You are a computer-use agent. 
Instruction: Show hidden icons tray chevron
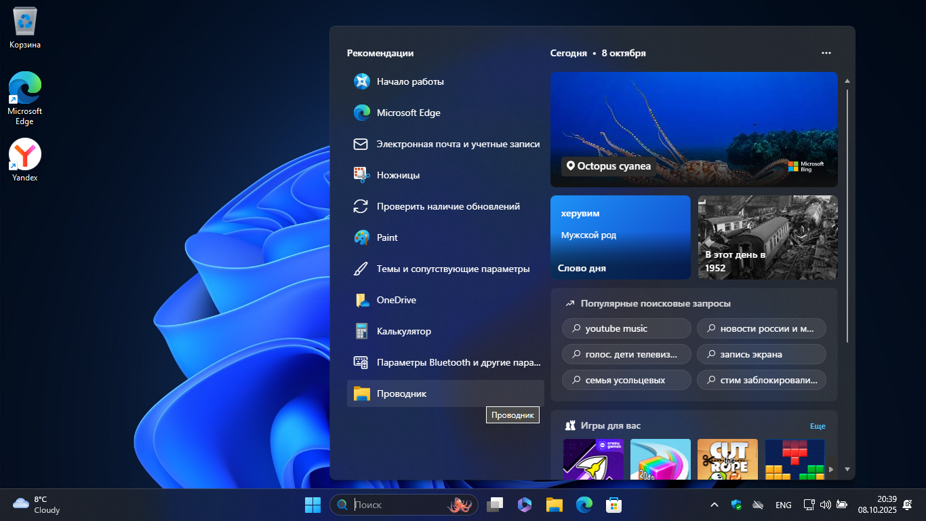pos(714,505)
